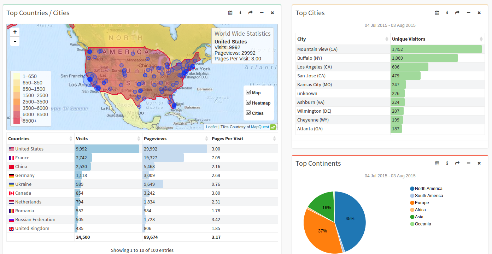Zoom in on the map
492x254 pixels.
(x=15, y=32)
